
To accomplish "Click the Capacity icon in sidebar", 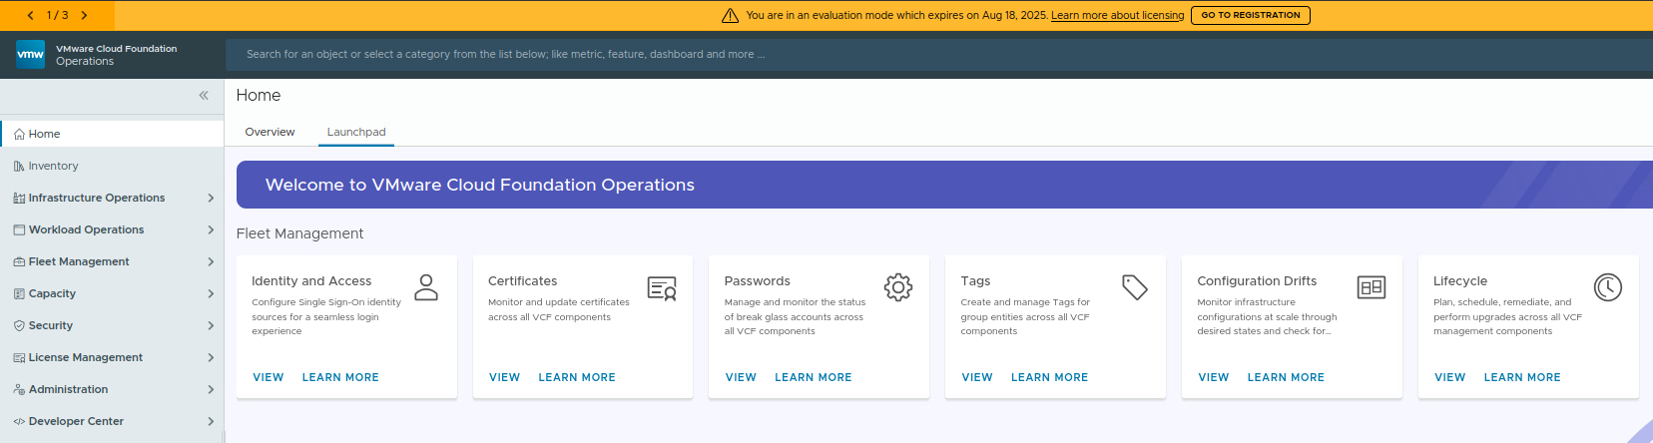I will click(x=19, y=293).
